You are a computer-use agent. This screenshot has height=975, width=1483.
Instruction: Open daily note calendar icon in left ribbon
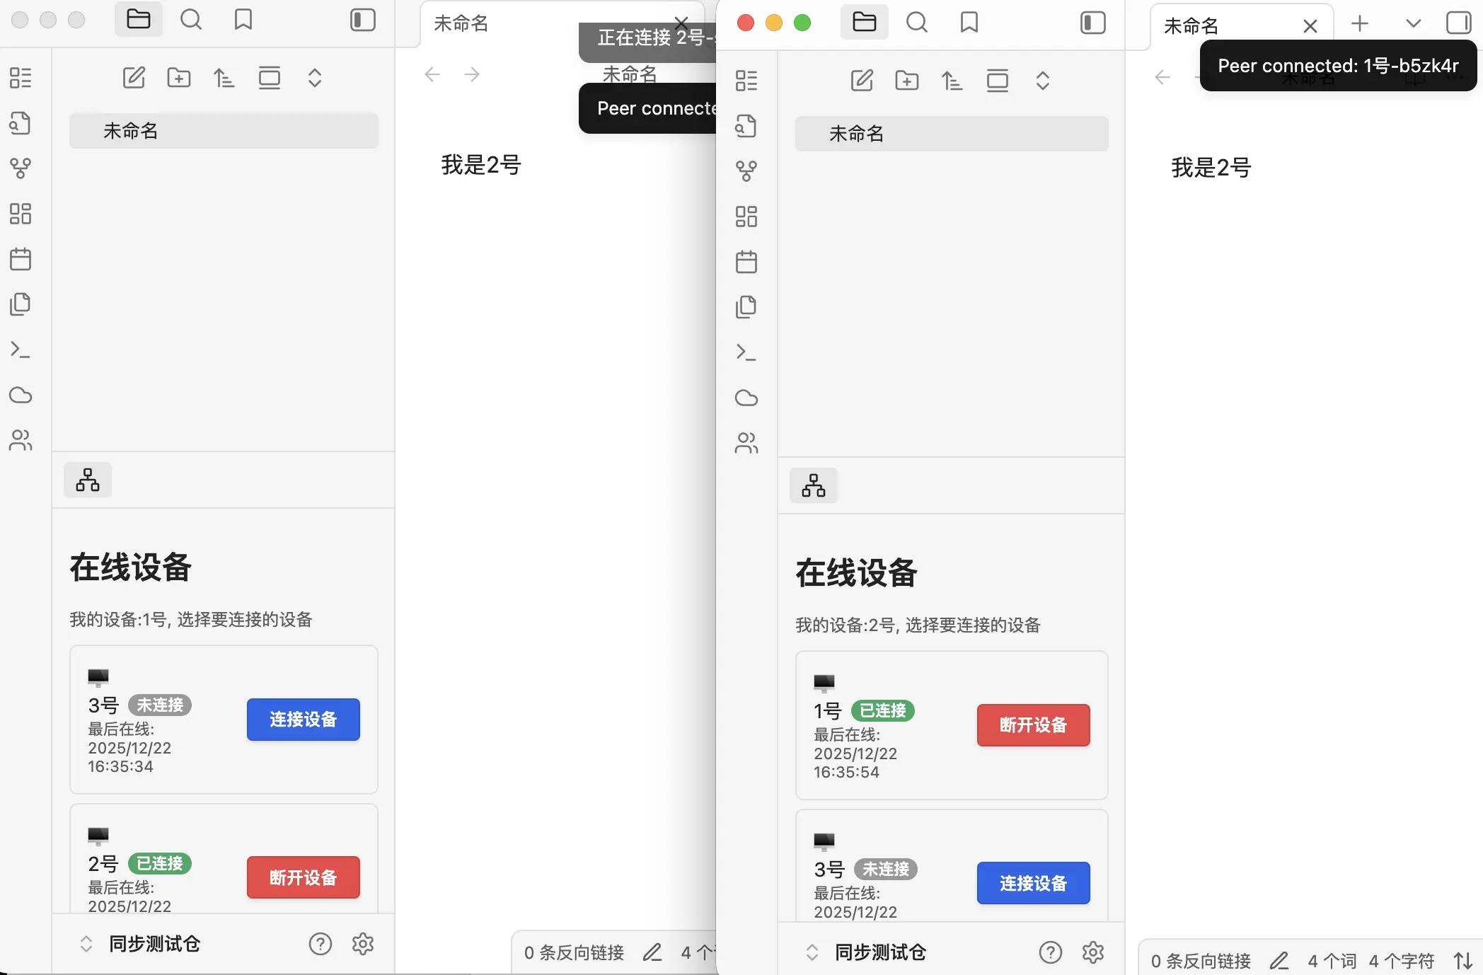click(x=21, y=259)
